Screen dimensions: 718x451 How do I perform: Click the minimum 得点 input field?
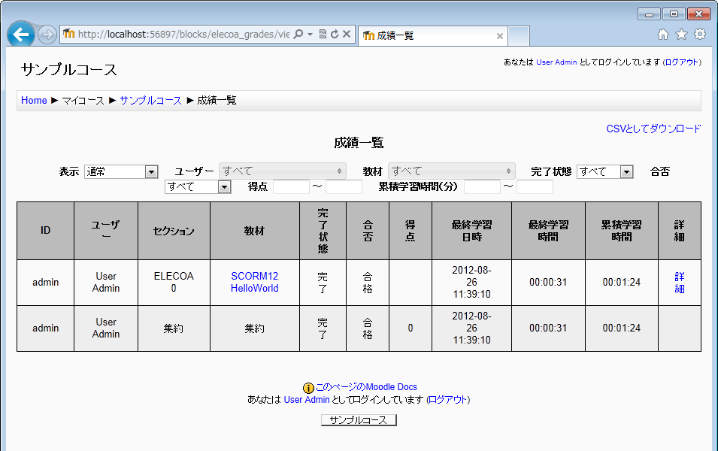[x=291, y=186]
